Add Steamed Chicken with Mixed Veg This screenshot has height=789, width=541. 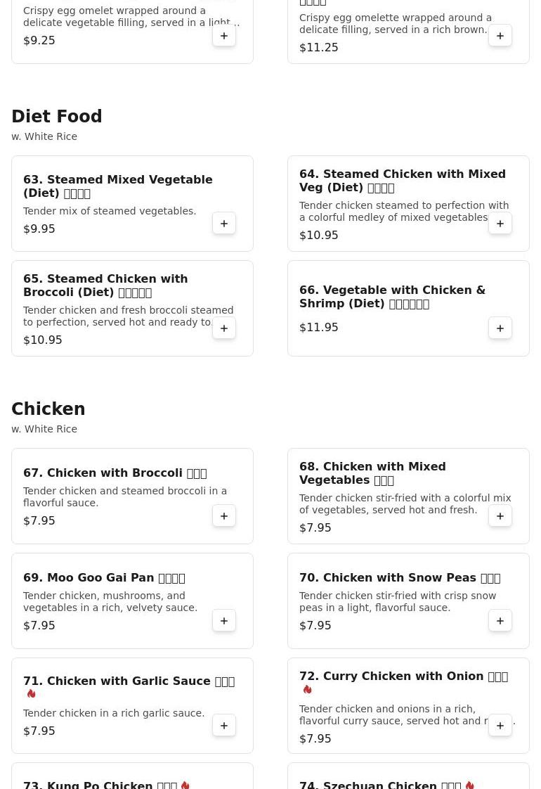(x=500, y=224)
